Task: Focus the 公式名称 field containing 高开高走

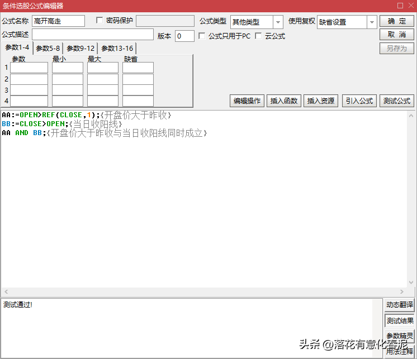Action: 59,21
